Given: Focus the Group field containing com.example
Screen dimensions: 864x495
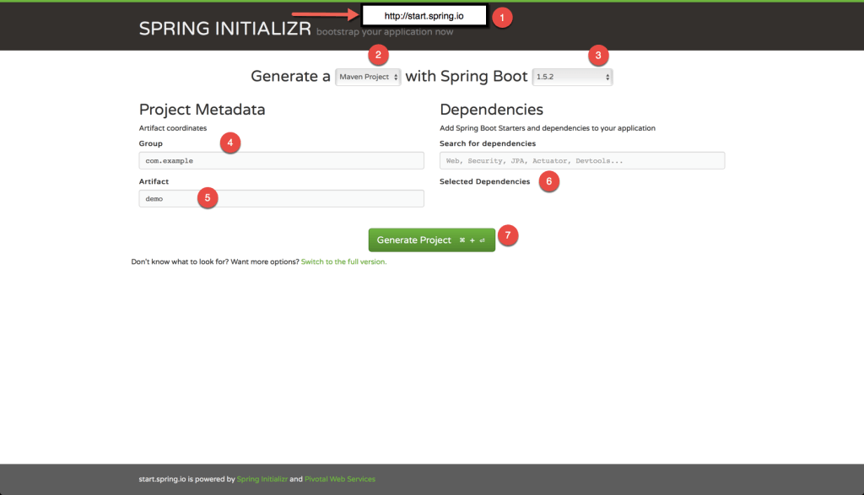Looking at the screenshot, I should coord(281,160).
